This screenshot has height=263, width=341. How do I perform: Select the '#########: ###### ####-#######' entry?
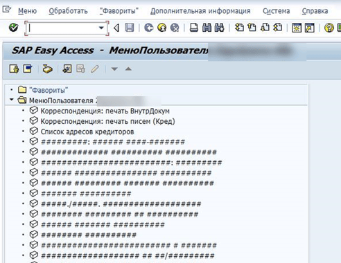click(113, 142)
